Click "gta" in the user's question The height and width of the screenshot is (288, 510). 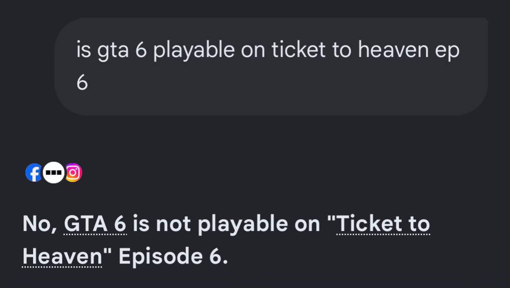click(x=113, y=51)
